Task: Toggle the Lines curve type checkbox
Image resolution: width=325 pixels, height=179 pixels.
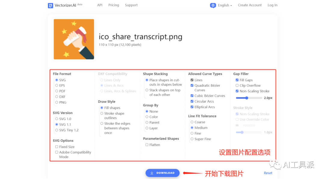Action: point(192,80)
